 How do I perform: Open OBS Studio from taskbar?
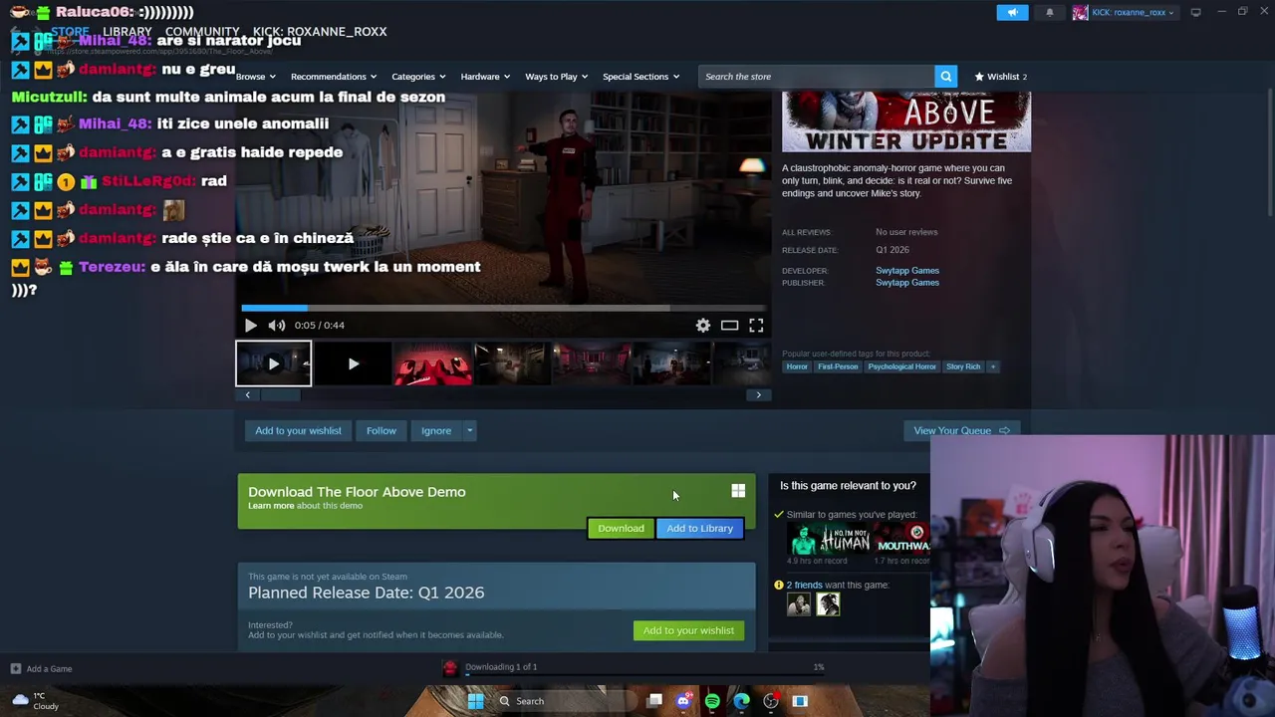[x=770, y=701]
